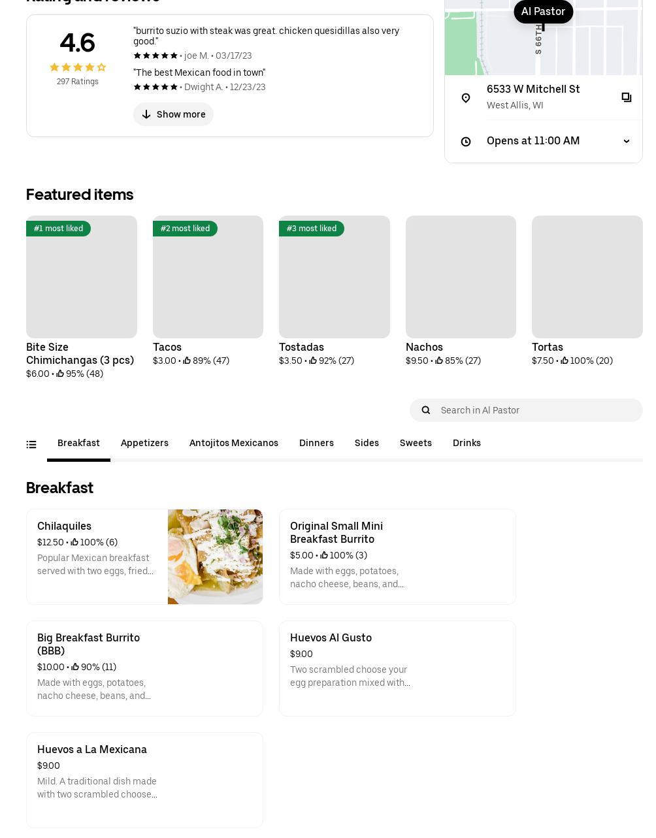Go to the Drinks tab

(467, 443)
